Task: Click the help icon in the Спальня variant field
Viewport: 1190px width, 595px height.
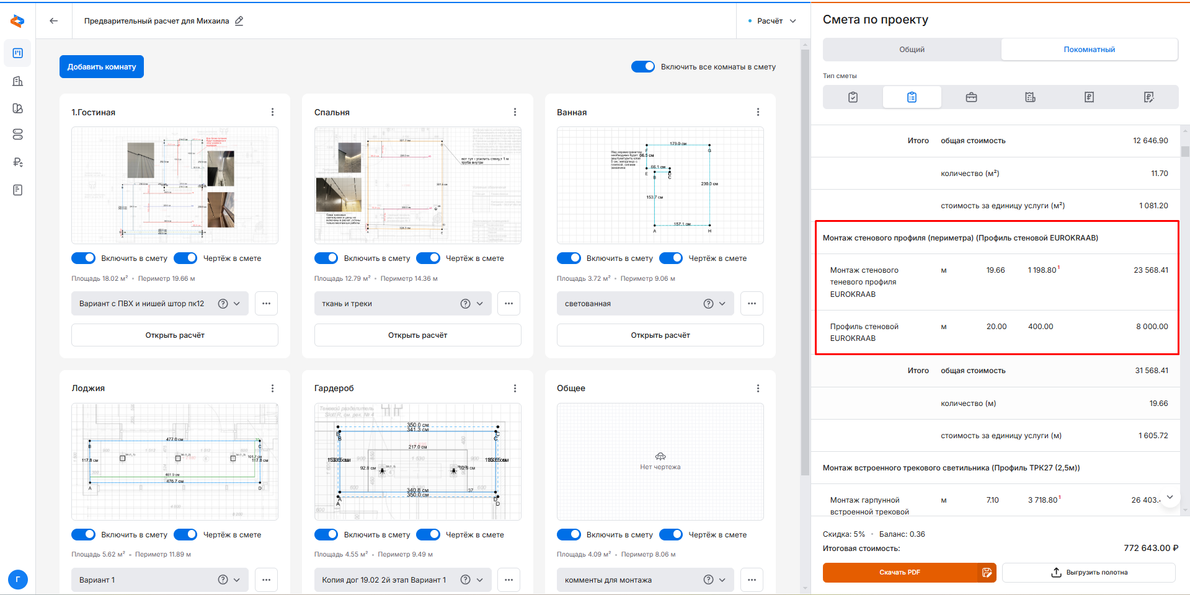Action: coord(465,304)
